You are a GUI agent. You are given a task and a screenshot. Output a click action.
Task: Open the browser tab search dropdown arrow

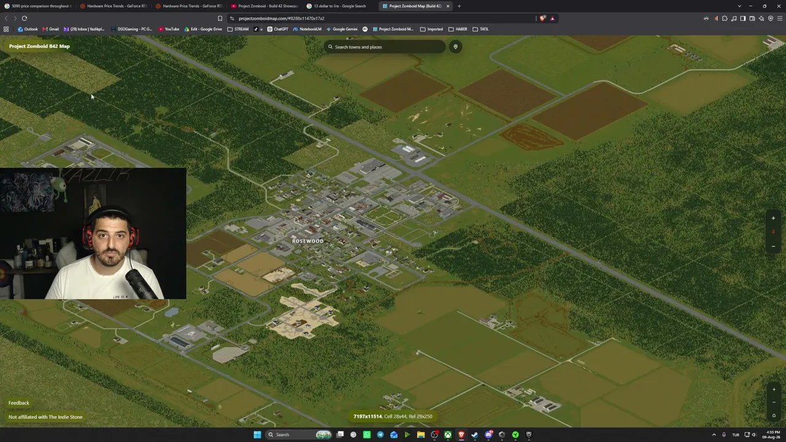(739, 6)
